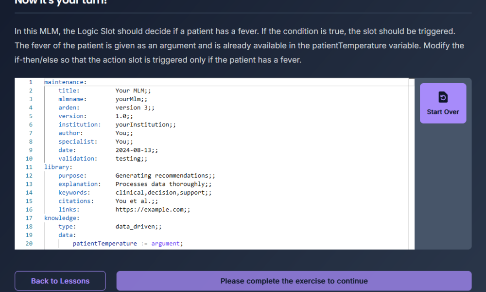Click the "yourInstitution;;" value
The image size is (486, 292).
(x=145, y=125)
